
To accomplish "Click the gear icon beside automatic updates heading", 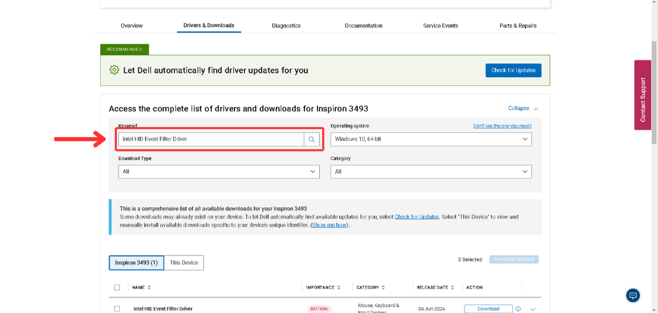I will (x=114, y=70).
